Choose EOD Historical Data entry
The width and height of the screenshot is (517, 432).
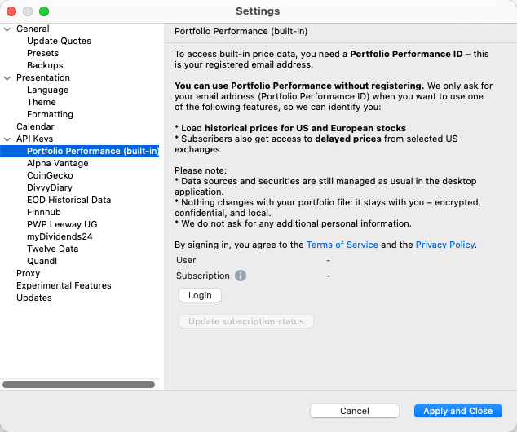pyautogui.click(x=68, y=200)
